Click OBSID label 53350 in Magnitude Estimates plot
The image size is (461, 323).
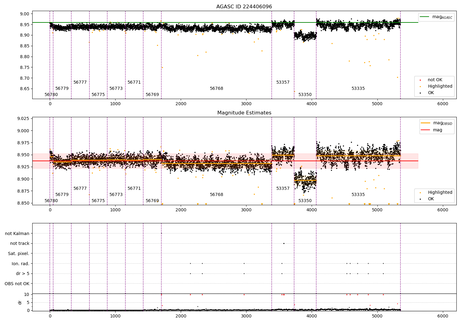[305, 201]
